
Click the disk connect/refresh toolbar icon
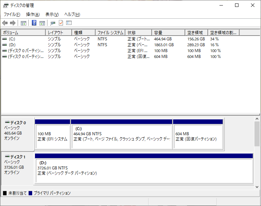[x=53, y=23]
